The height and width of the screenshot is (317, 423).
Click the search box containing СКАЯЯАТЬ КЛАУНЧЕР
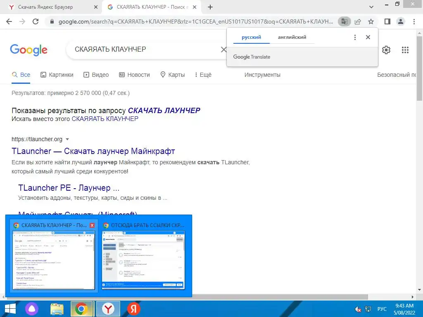(146, 50)
